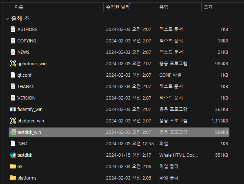Screen dimensions: 244x184
Task: Click the 파일 type cell of INFO
Action: click(x=164, y=144)
